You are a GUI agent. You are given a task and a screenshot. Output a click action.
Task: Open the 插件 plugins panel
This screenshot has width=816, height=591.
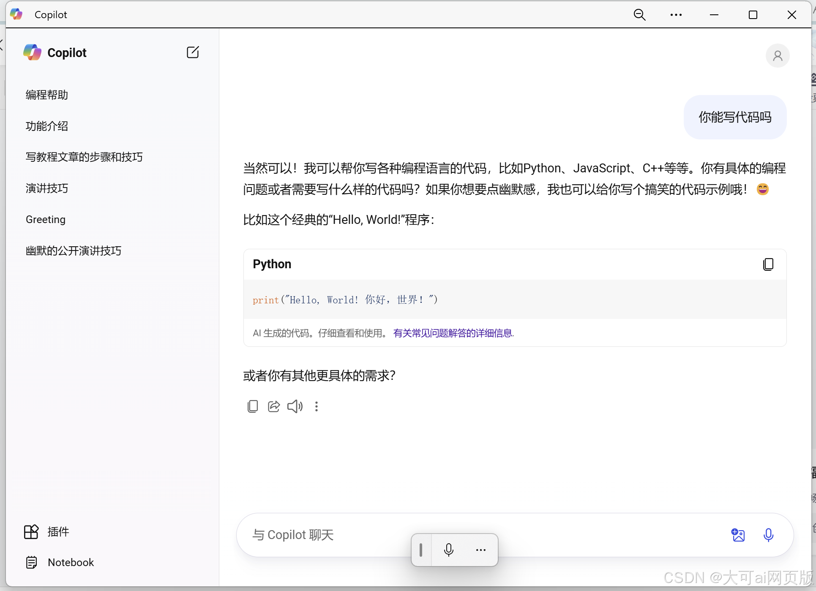point(46,532)
